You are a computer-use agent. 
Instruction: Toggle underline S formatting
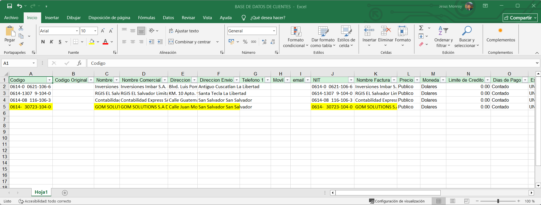60,42
